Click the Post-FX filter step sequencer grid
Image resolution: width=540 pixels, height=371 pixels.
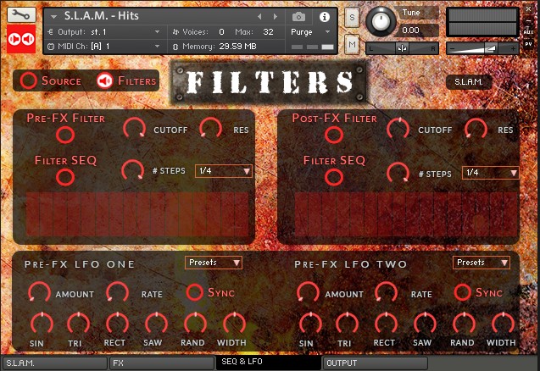tap(406, 213)
